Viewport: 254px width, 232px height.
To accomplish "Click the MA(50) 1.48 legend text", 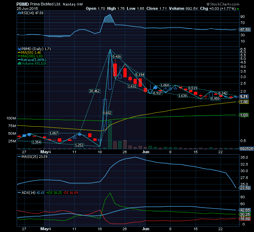I will click(x=31, y=53).
